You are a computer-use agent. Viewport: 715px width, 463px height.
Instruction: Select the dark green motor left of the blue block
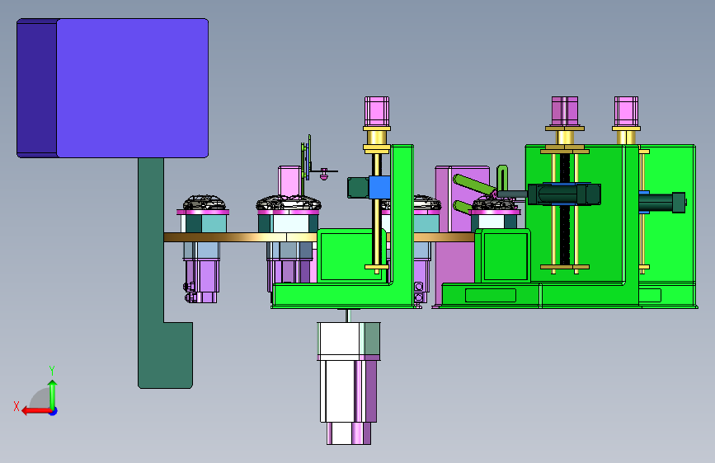[x=358, y=188]
